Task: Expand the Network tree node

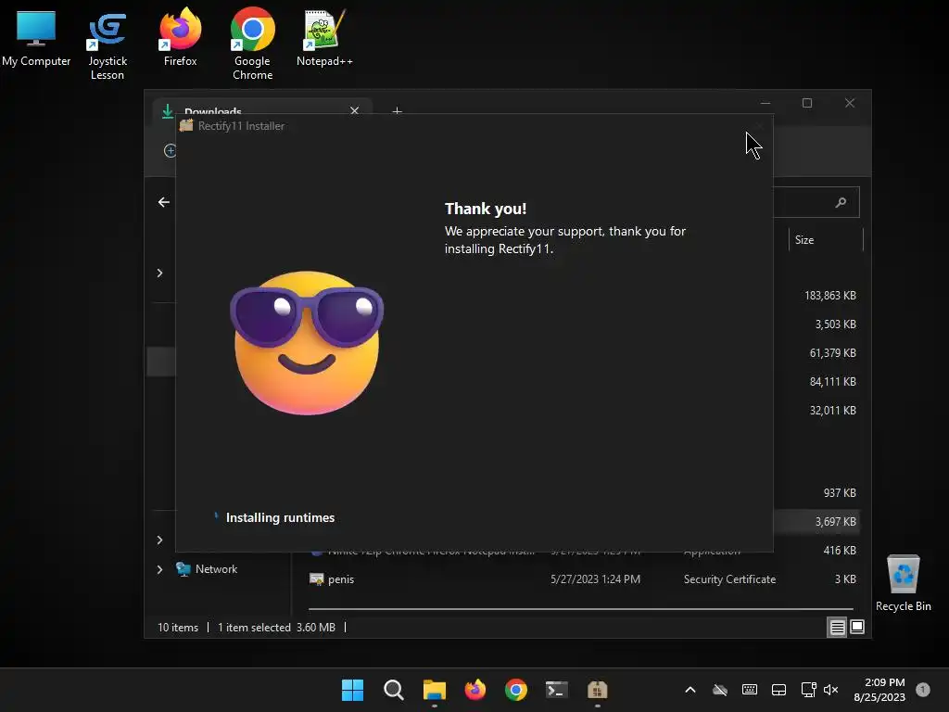Action: (x=159, y=569)
